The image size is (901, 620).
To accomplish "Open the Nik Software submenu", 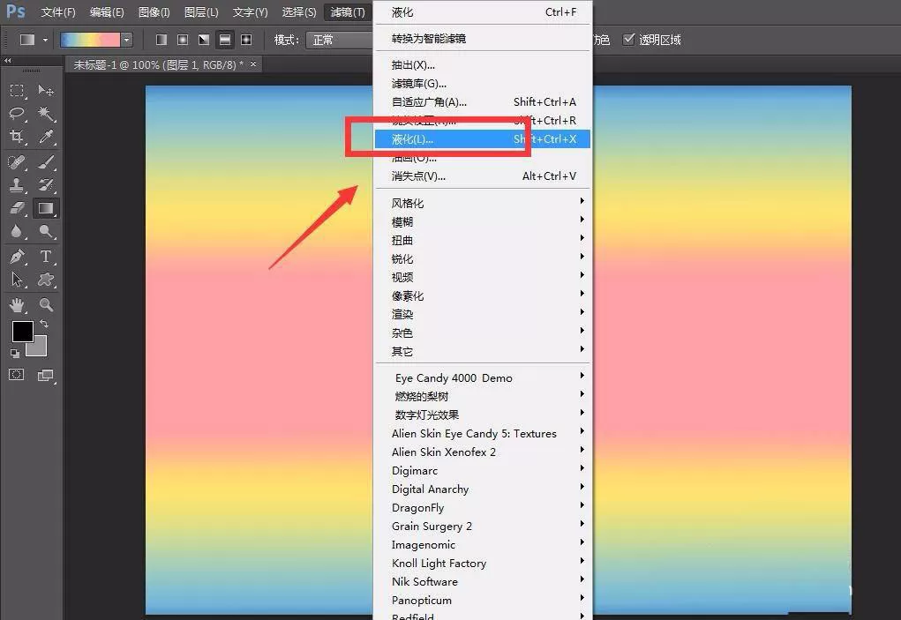I will [x=483, y=581].
